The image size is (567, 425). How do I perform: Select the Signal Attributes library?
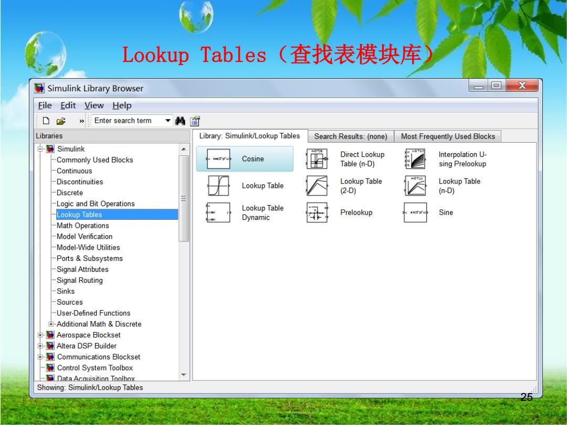[82, 269]
